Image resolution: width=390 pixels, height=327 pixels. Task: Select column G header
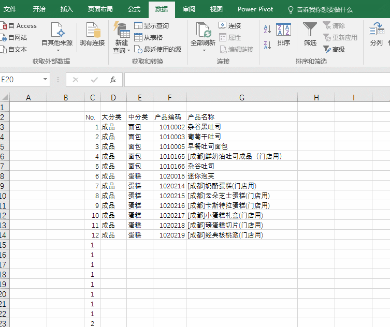coord(241,98)
